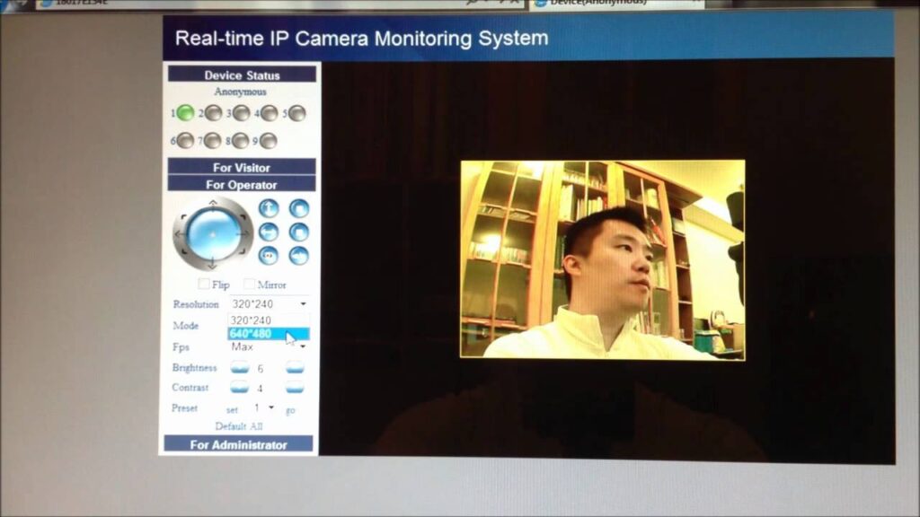Select device 1 green status indicator
Image resolution: width=920 pixels, height=517 pixels.
coord(185,113)
